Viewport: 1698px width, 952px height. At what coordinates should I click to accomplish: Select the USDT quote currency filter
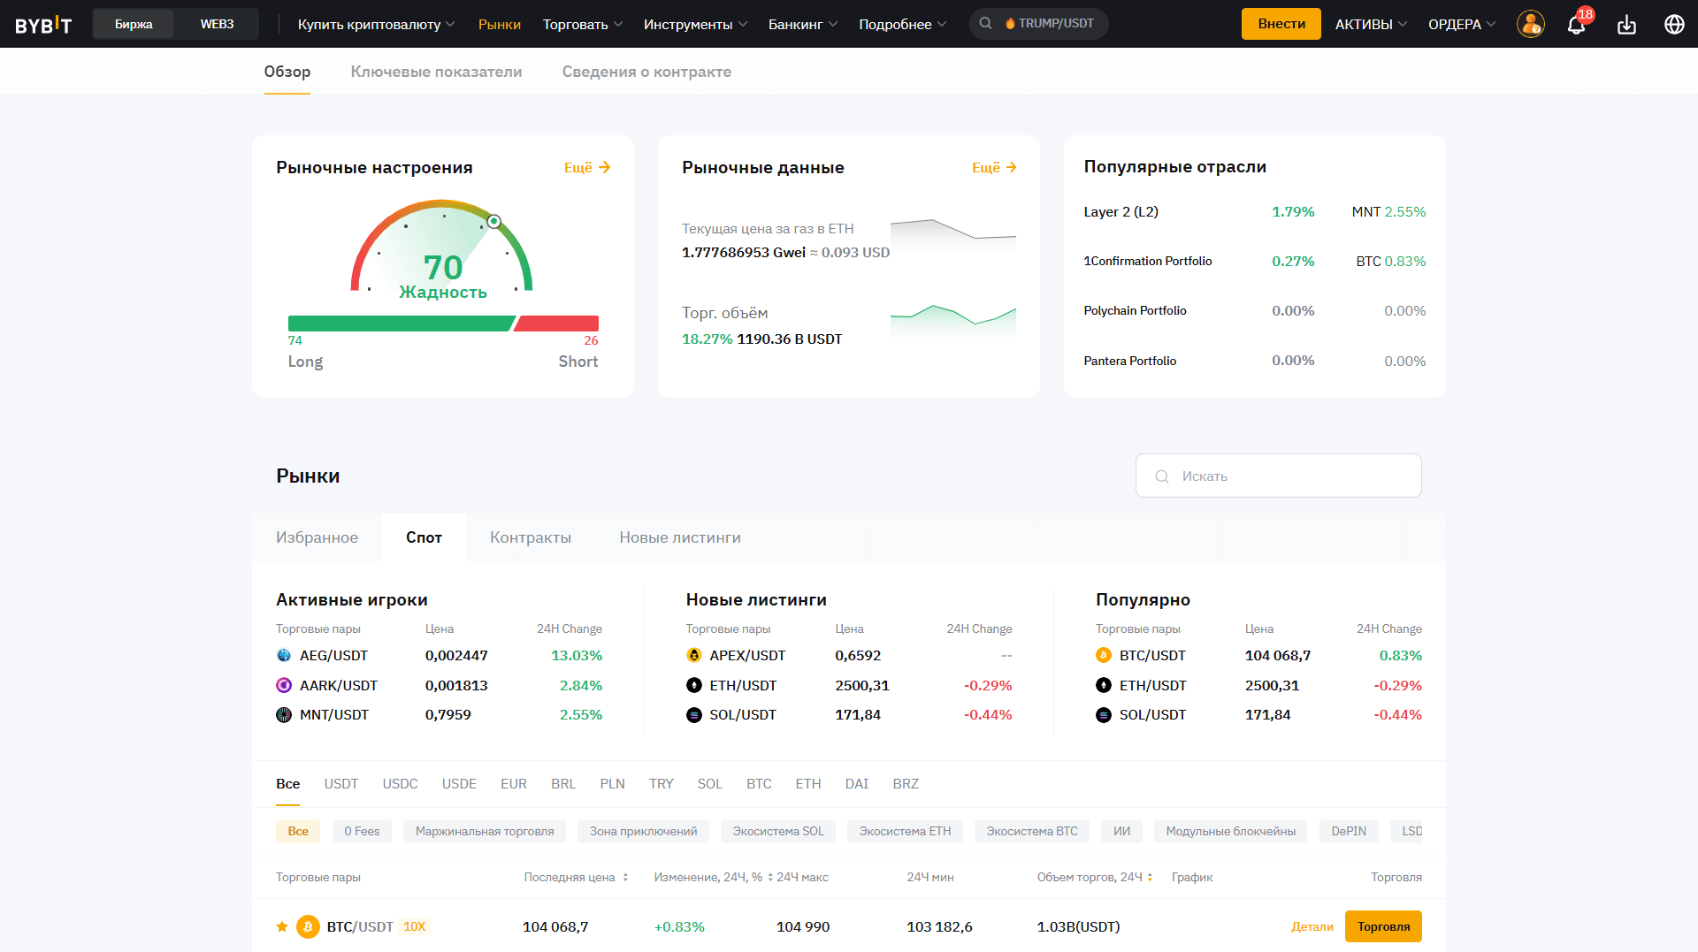point(341,784)
